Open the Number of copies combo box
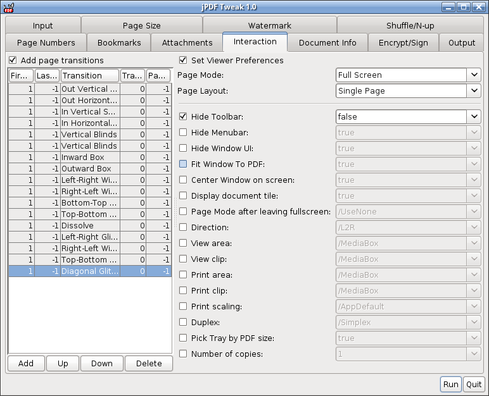The image size is (489, 396). [408, 354]
